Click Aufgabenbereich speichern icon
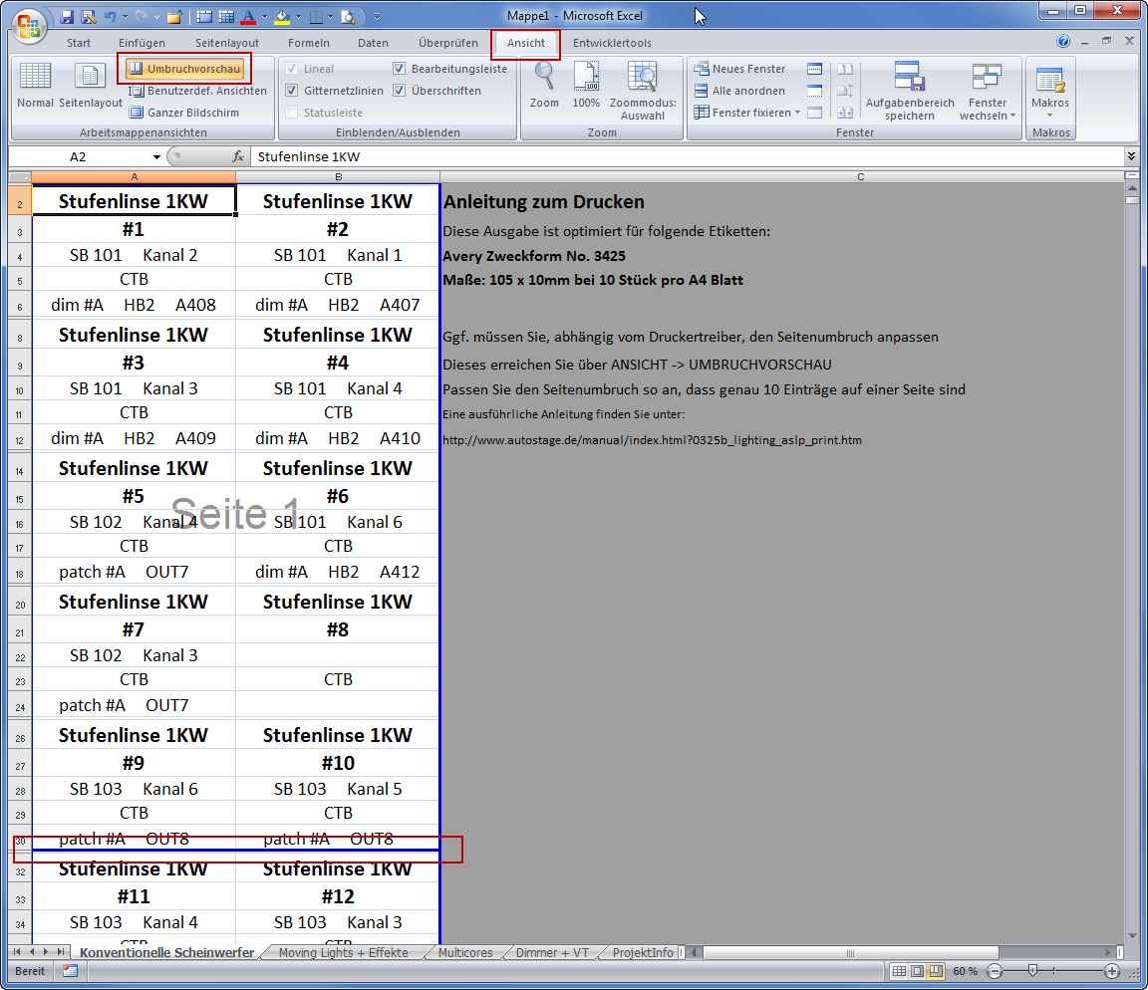The height and width of the screenshot is (990, 1148). [909, 78]
